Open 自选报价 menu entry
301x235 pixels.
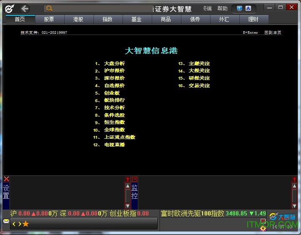114,85
